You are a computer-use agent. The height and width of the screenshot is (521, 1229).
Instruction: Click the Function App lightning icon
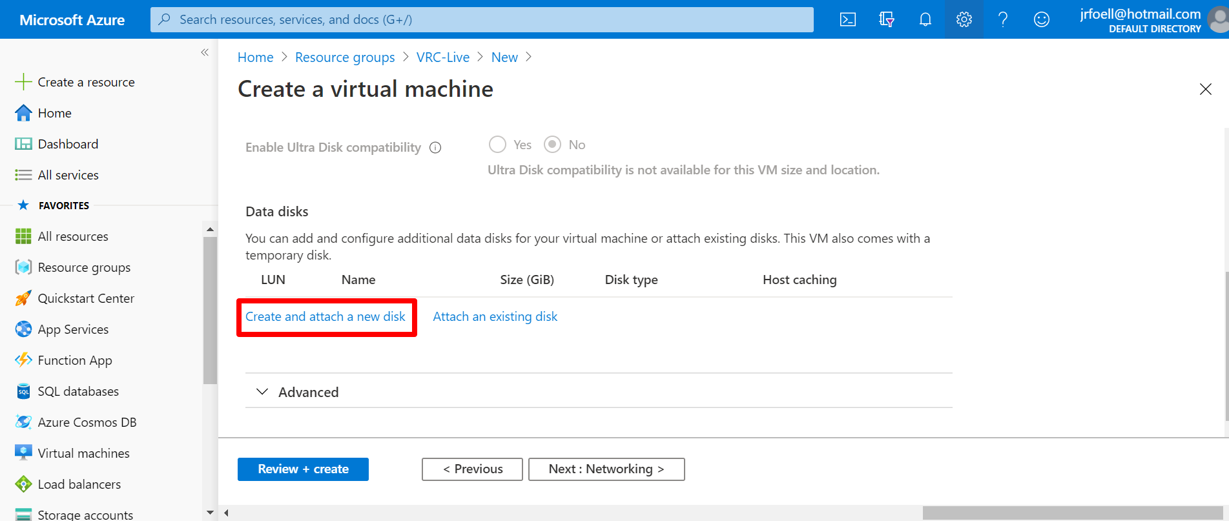coord(23,360)
